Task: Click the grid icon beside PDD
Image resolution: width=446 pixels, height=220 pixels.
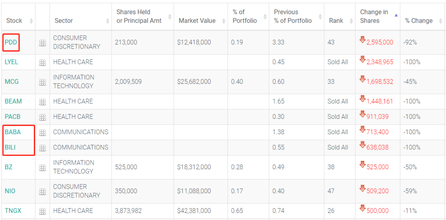Action: 42,43
